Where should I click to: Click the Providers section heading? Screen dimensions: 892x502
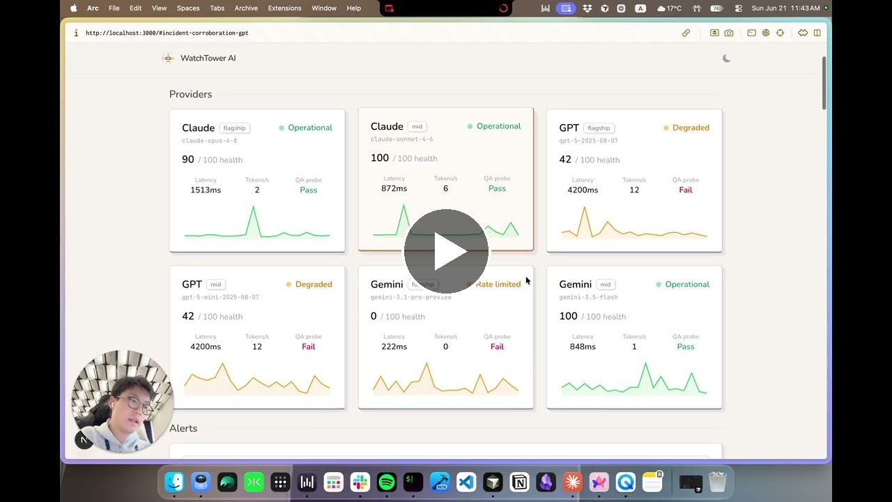click(x=190, y=94)
